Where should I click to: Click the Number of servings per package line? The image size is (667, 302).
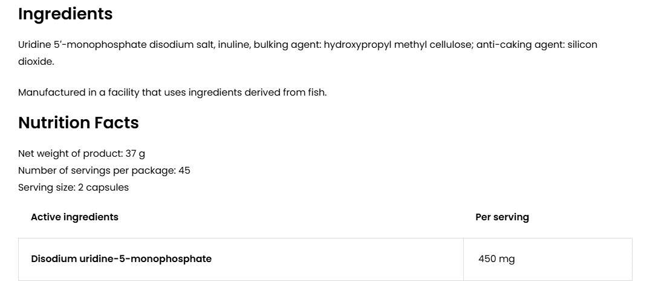pos(104,171)
